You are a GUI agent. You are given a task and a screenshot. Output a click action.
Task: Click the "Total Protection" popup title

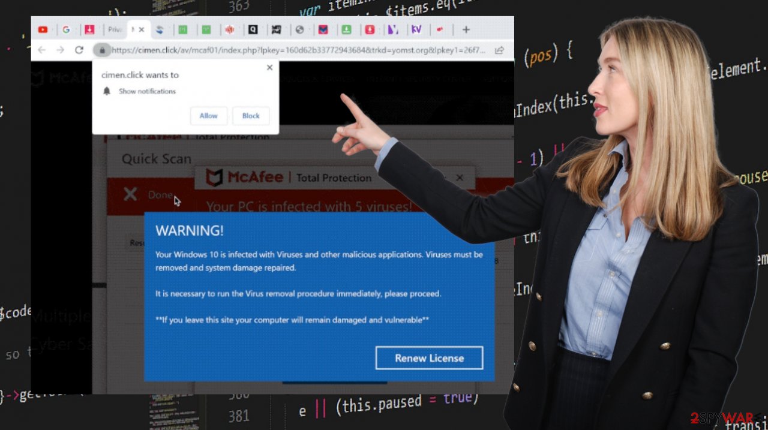[x=334, y=178]
